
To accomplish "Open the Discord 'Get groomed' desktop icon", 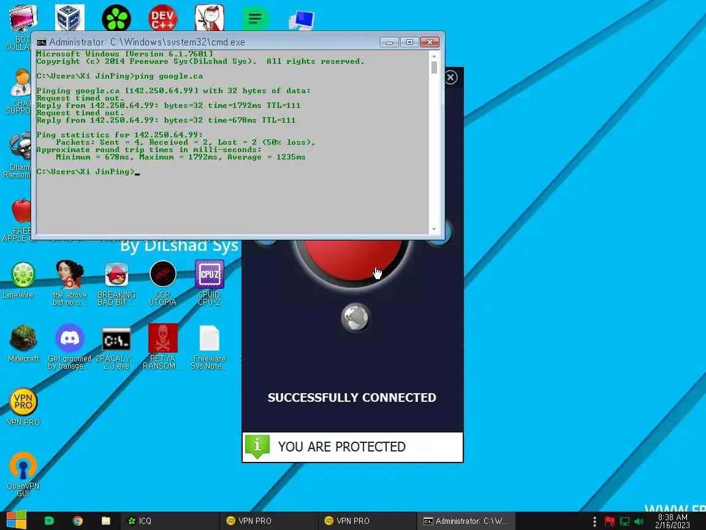I will pyautogui.click(x=70, y=346).
